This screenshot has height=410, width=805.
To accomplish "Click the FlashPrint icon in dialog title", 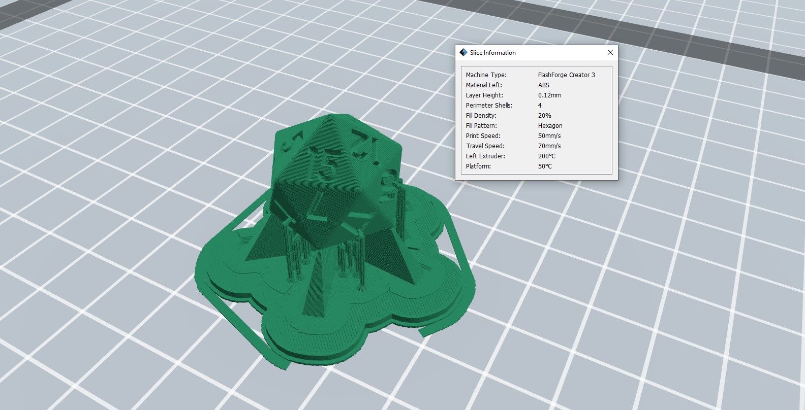I will point(463,52).
